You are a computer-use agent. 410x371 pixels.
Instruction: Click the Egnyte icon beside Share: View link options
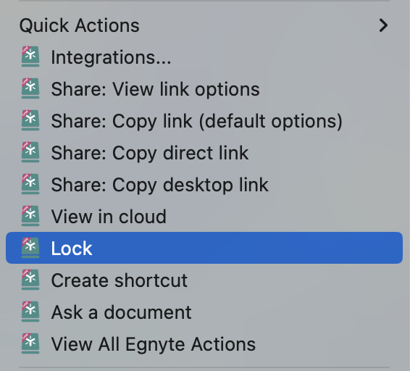pyautogui.click(x=30, y=88)
